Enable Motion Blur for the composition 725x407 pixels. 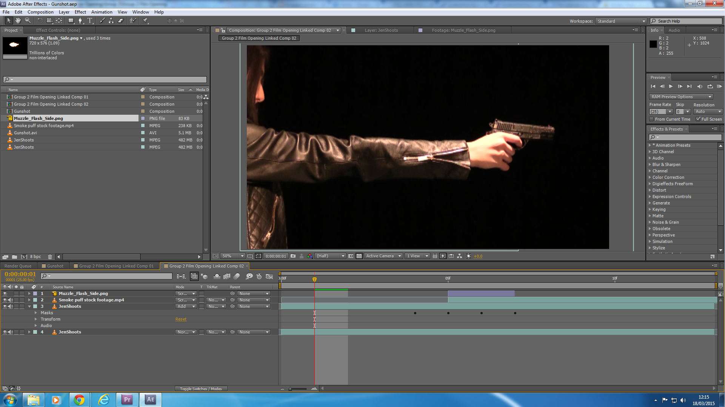237,276
